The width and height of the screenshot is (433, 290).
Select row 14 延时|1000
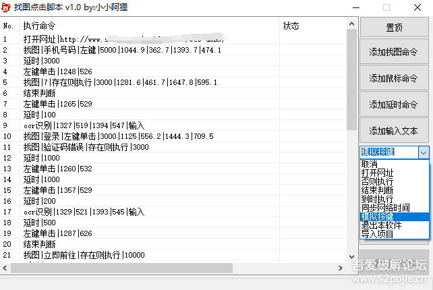click(173, 179)
